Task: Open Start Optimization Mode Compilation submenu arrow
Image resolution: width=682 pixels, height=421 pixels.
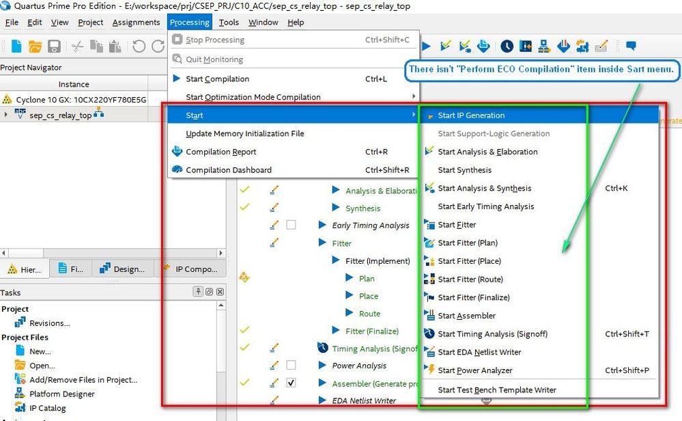Action: 414,96
